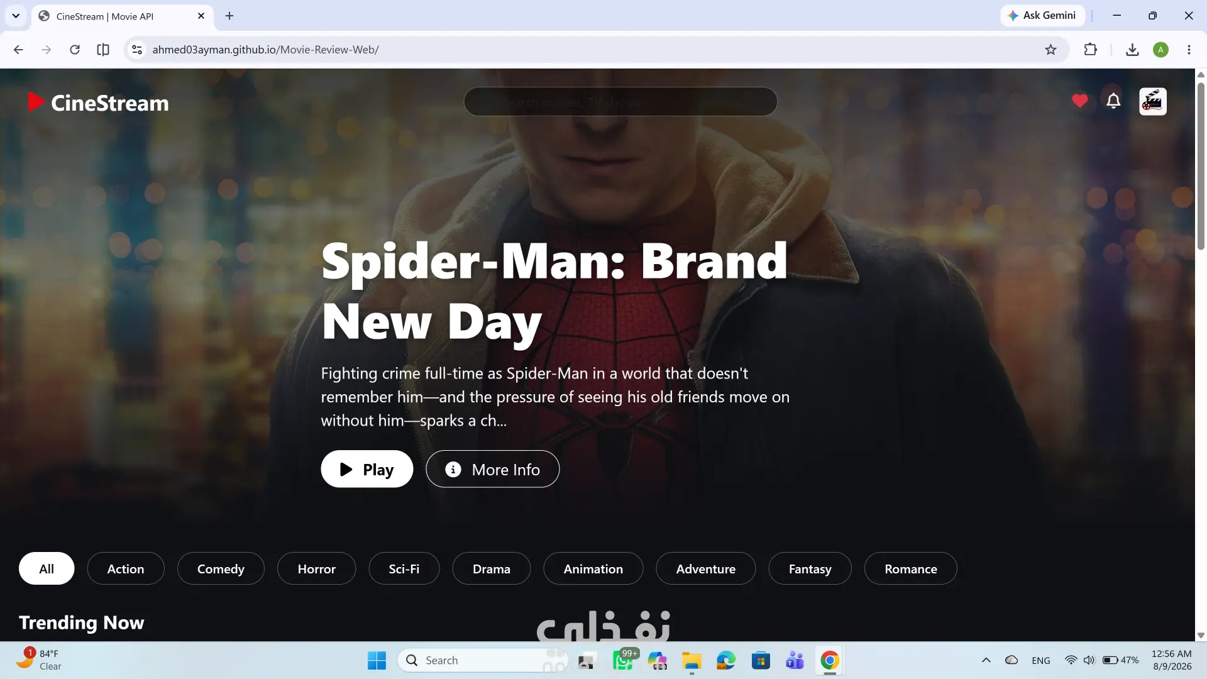The width and height of the screenshot is (1207, 679).
Task: Open a new browser tab
Action: [x=229, y=16]
